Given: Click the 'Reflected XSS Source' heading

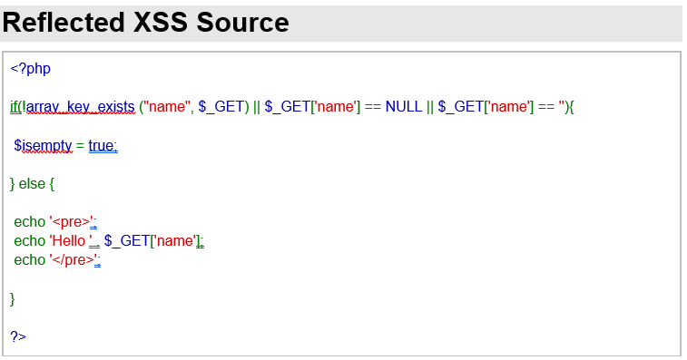Looking at the screenshot, I should (x=145, y=23).
